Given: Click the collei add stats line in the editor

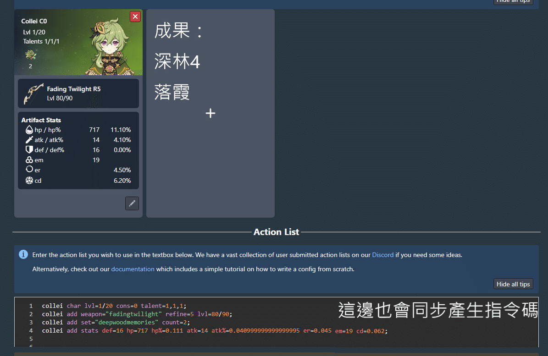Looking at the screenshot, I should pyautogui.click(x=183, y=330).
